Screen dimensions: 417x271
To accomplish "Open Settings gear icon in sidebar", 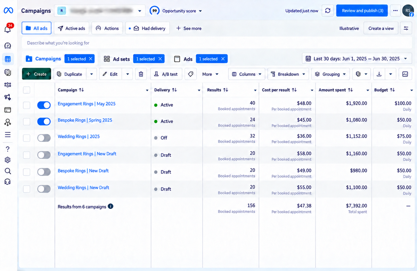I will click(x=8, y=160).
